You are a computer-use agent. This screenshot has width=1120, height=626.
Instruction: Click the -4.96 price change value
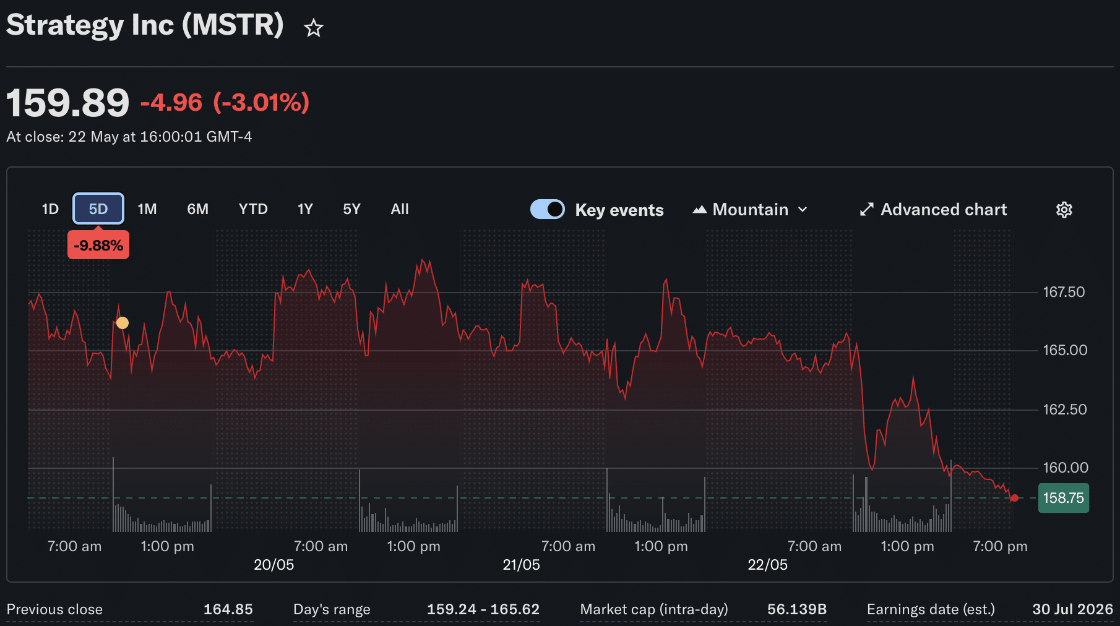click(x=171, y=103)
